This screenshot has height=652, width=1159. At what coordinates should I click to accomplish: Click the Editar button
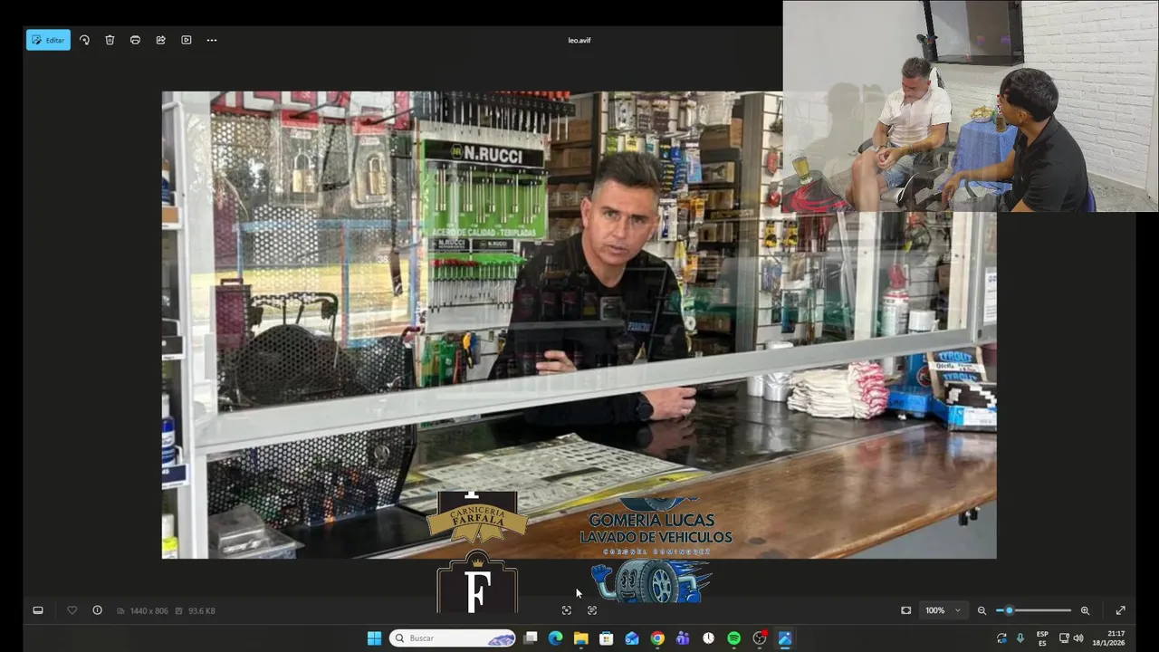coord(48,40)
